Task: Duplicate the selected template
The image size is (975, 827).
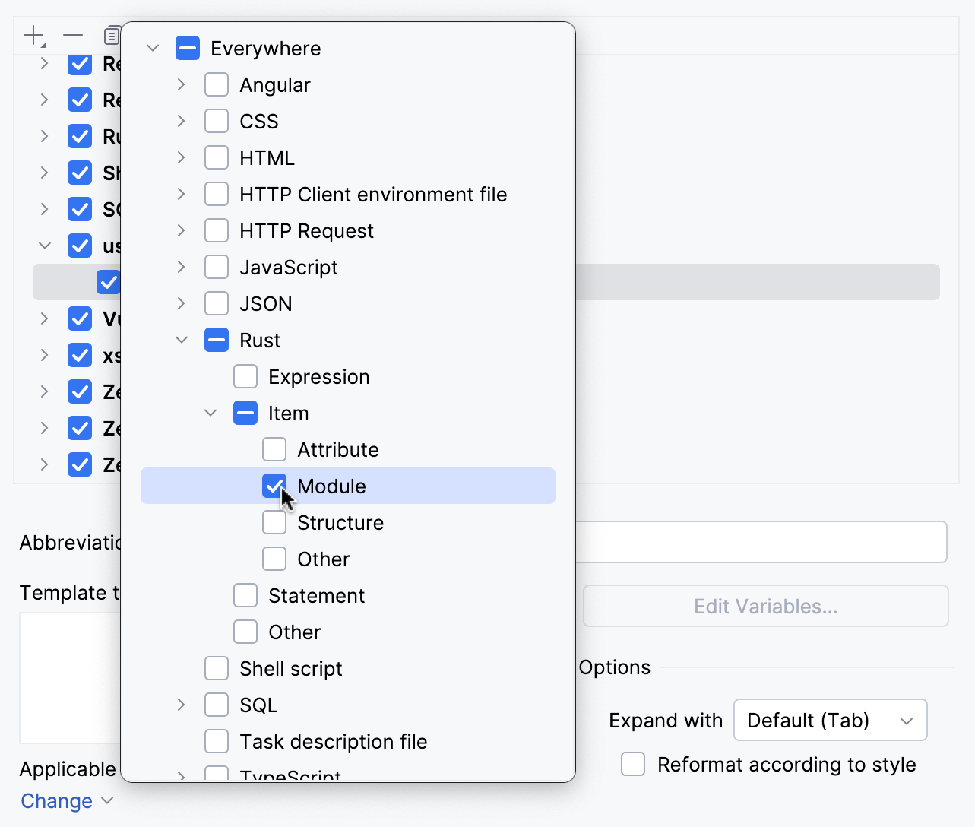Action: coord(111,35)
